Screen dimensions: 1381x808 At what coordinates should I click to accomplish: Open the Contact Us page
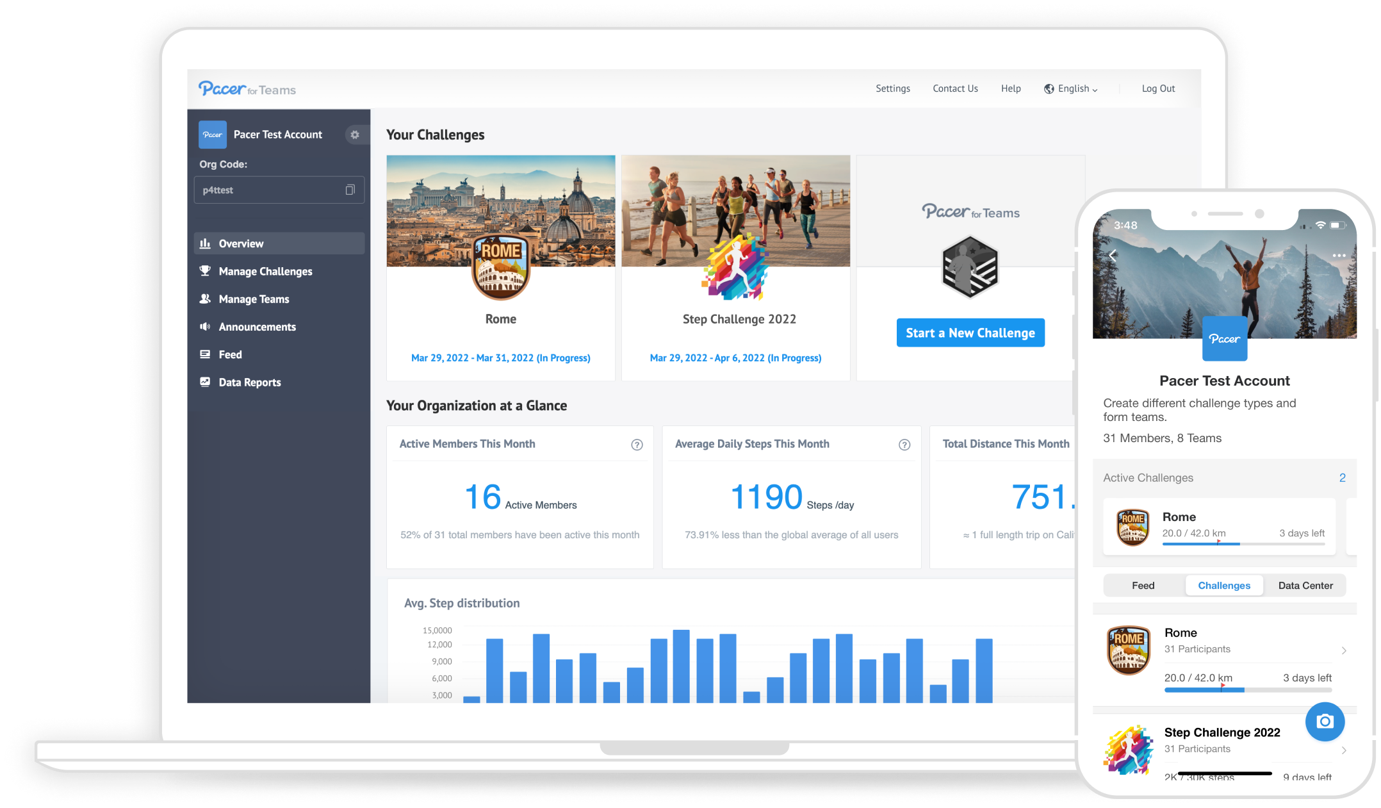[x=955, y=88]
